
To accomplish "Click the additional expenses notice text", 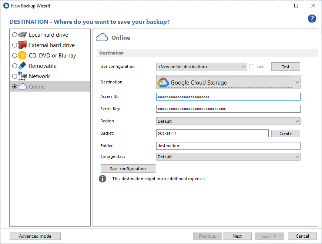I will (x=159, y=179).
